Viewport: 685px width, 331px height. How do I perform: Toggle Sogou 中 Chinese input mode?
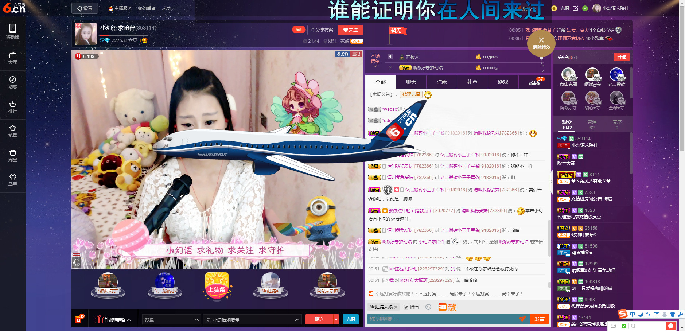[x=633, y=314]
